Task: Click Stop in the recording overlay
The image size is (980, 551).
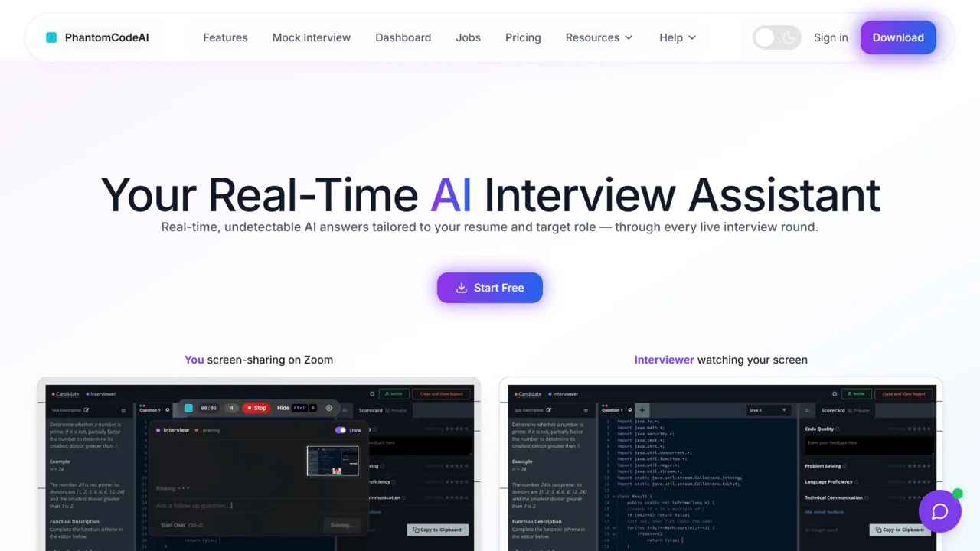Action: 256,408
